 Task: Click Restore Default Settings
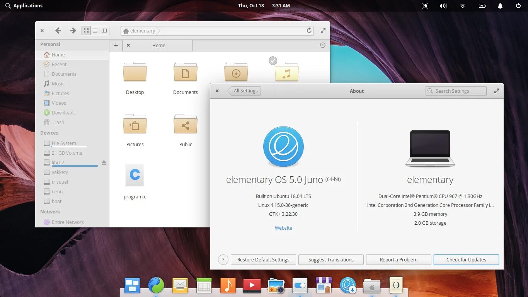pyautogui.click(x=263, y=259)
